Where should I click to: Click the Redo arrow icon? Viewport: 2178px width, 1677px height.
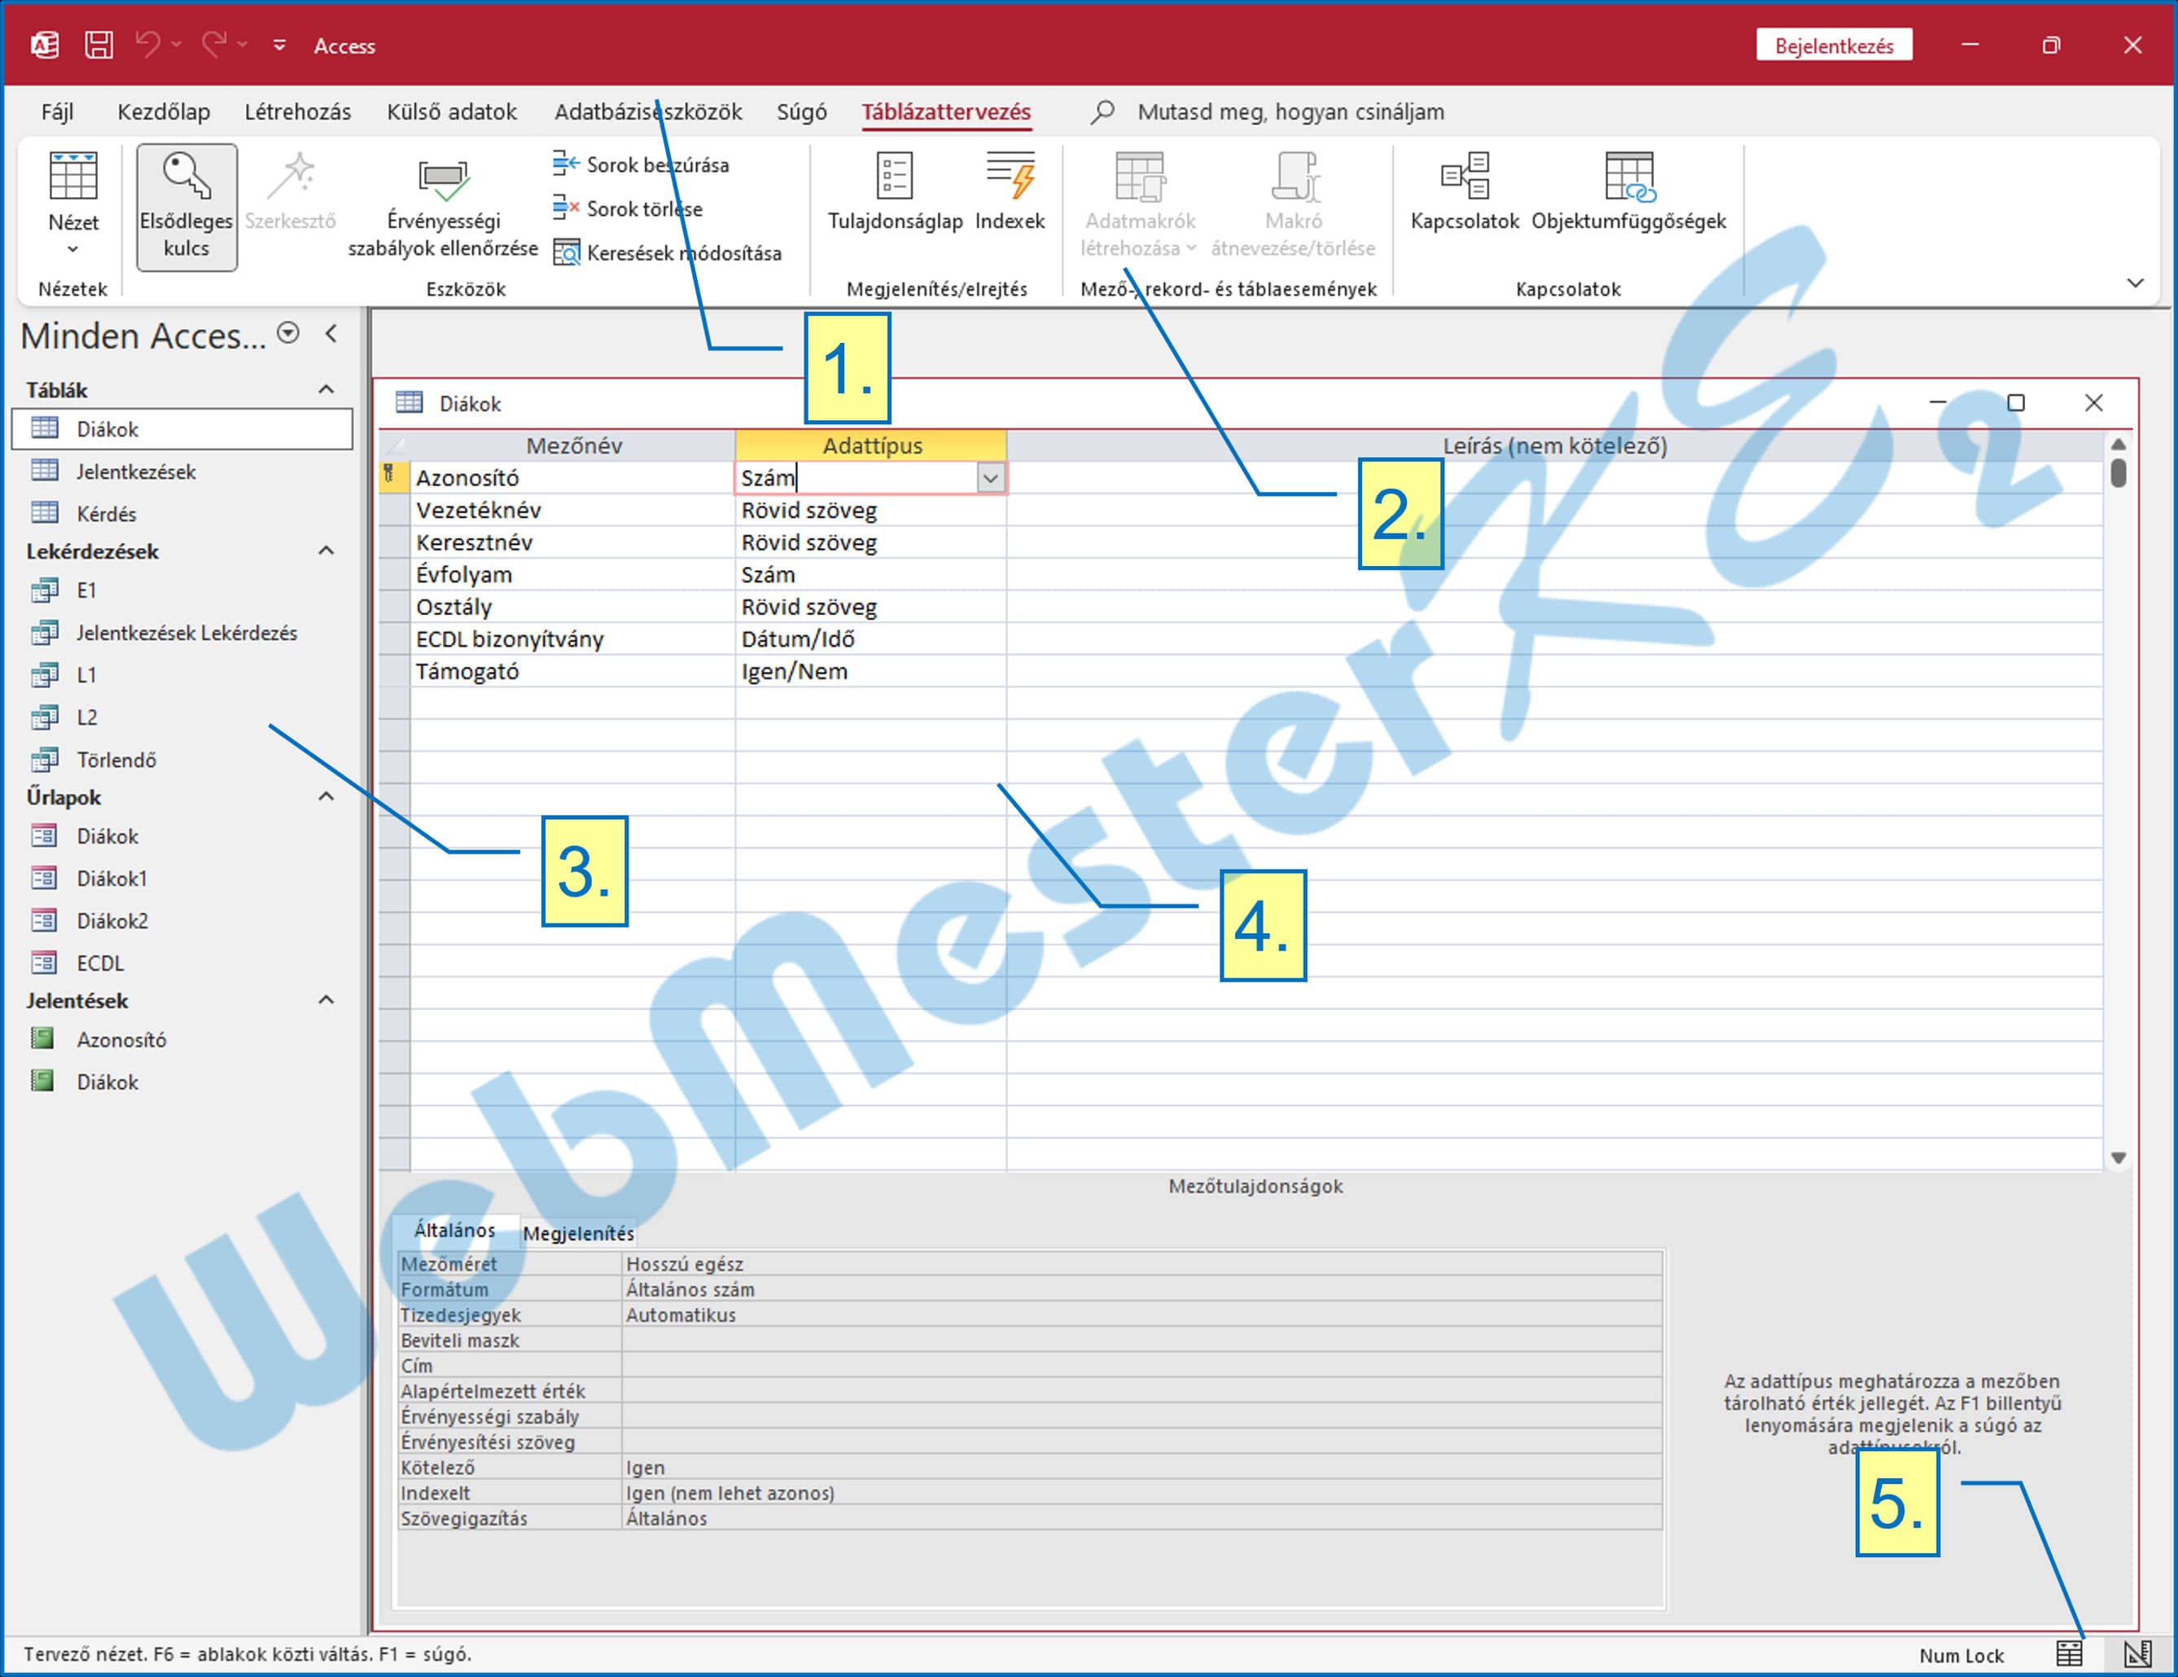(x=214, y=45)
